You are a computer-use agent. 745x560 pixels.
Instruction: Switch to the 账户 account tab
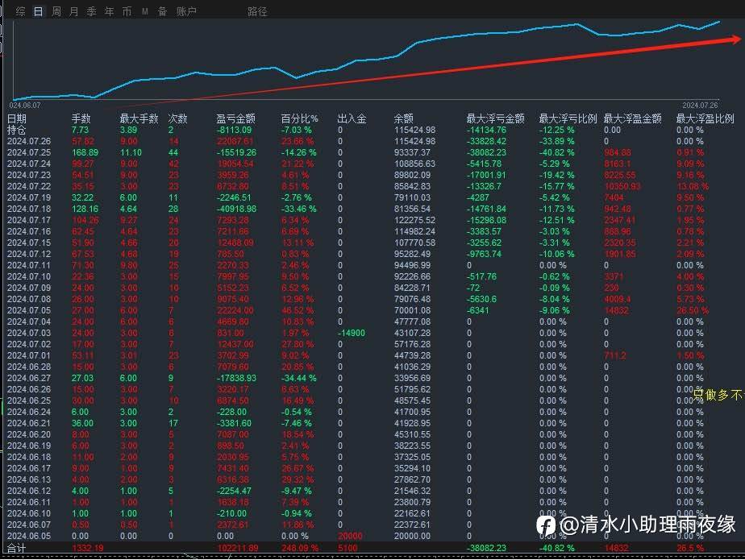click(x=186, y=11)
